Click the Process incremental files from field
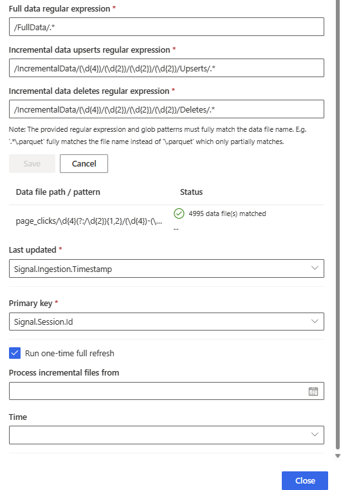Viewport: 341px width, 490px height. [166, 391]
